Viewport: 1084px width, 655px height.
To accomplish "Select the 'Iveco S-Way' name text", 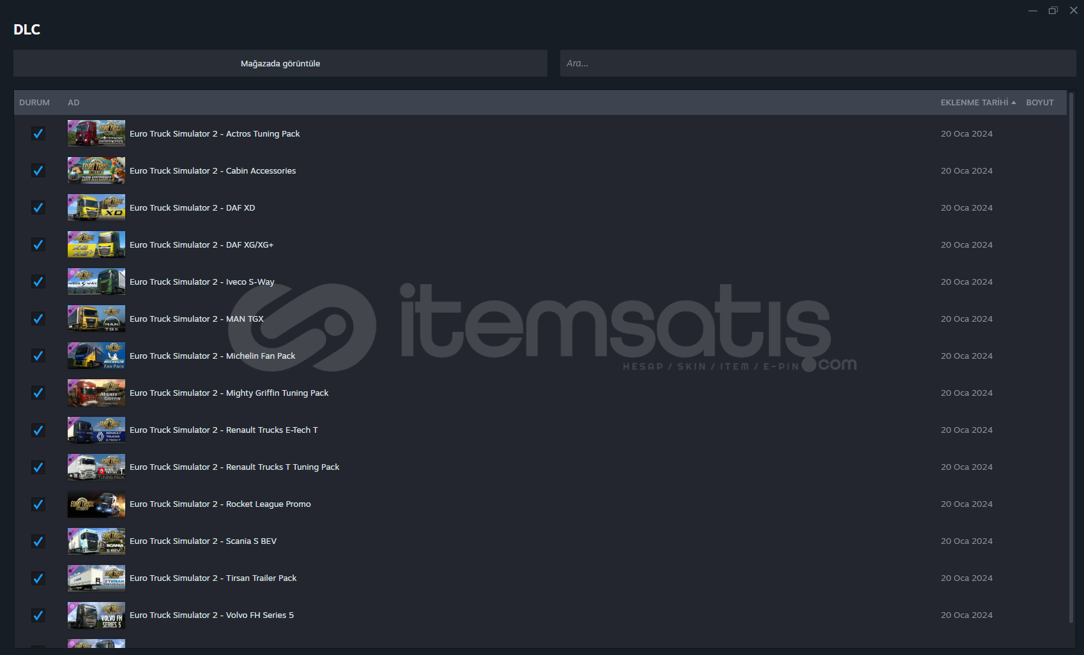I will [250, 282].
